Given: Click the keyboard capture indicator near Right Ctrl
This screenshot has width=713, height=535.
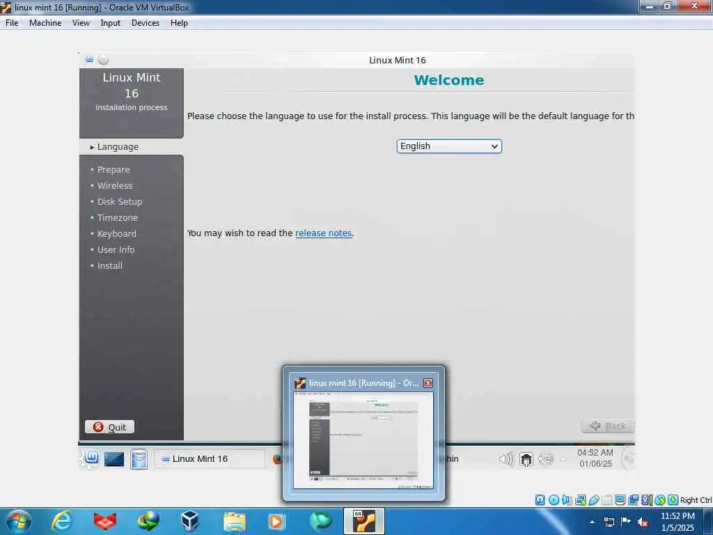Looking at the screenshot, I should click(673, 500).
